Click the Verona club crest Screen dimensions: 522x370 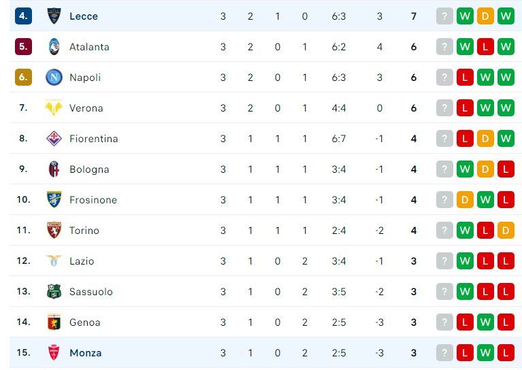(54, 107)
